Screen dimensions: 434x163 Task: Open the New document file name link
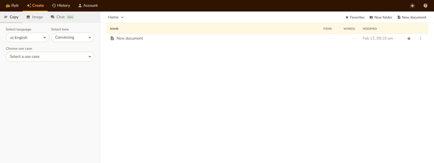pos(130,38)
